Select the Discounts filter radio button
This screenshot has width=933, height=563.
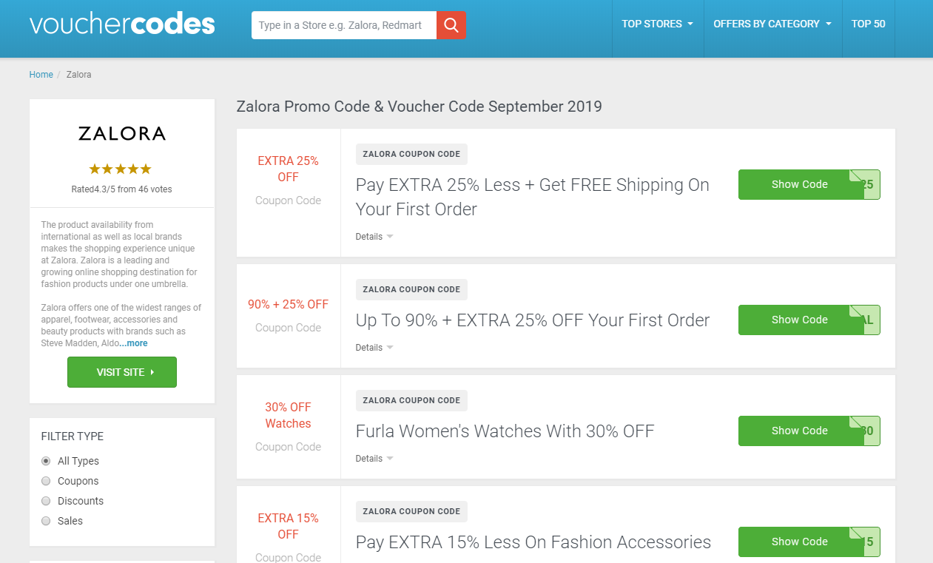[46, 501]
